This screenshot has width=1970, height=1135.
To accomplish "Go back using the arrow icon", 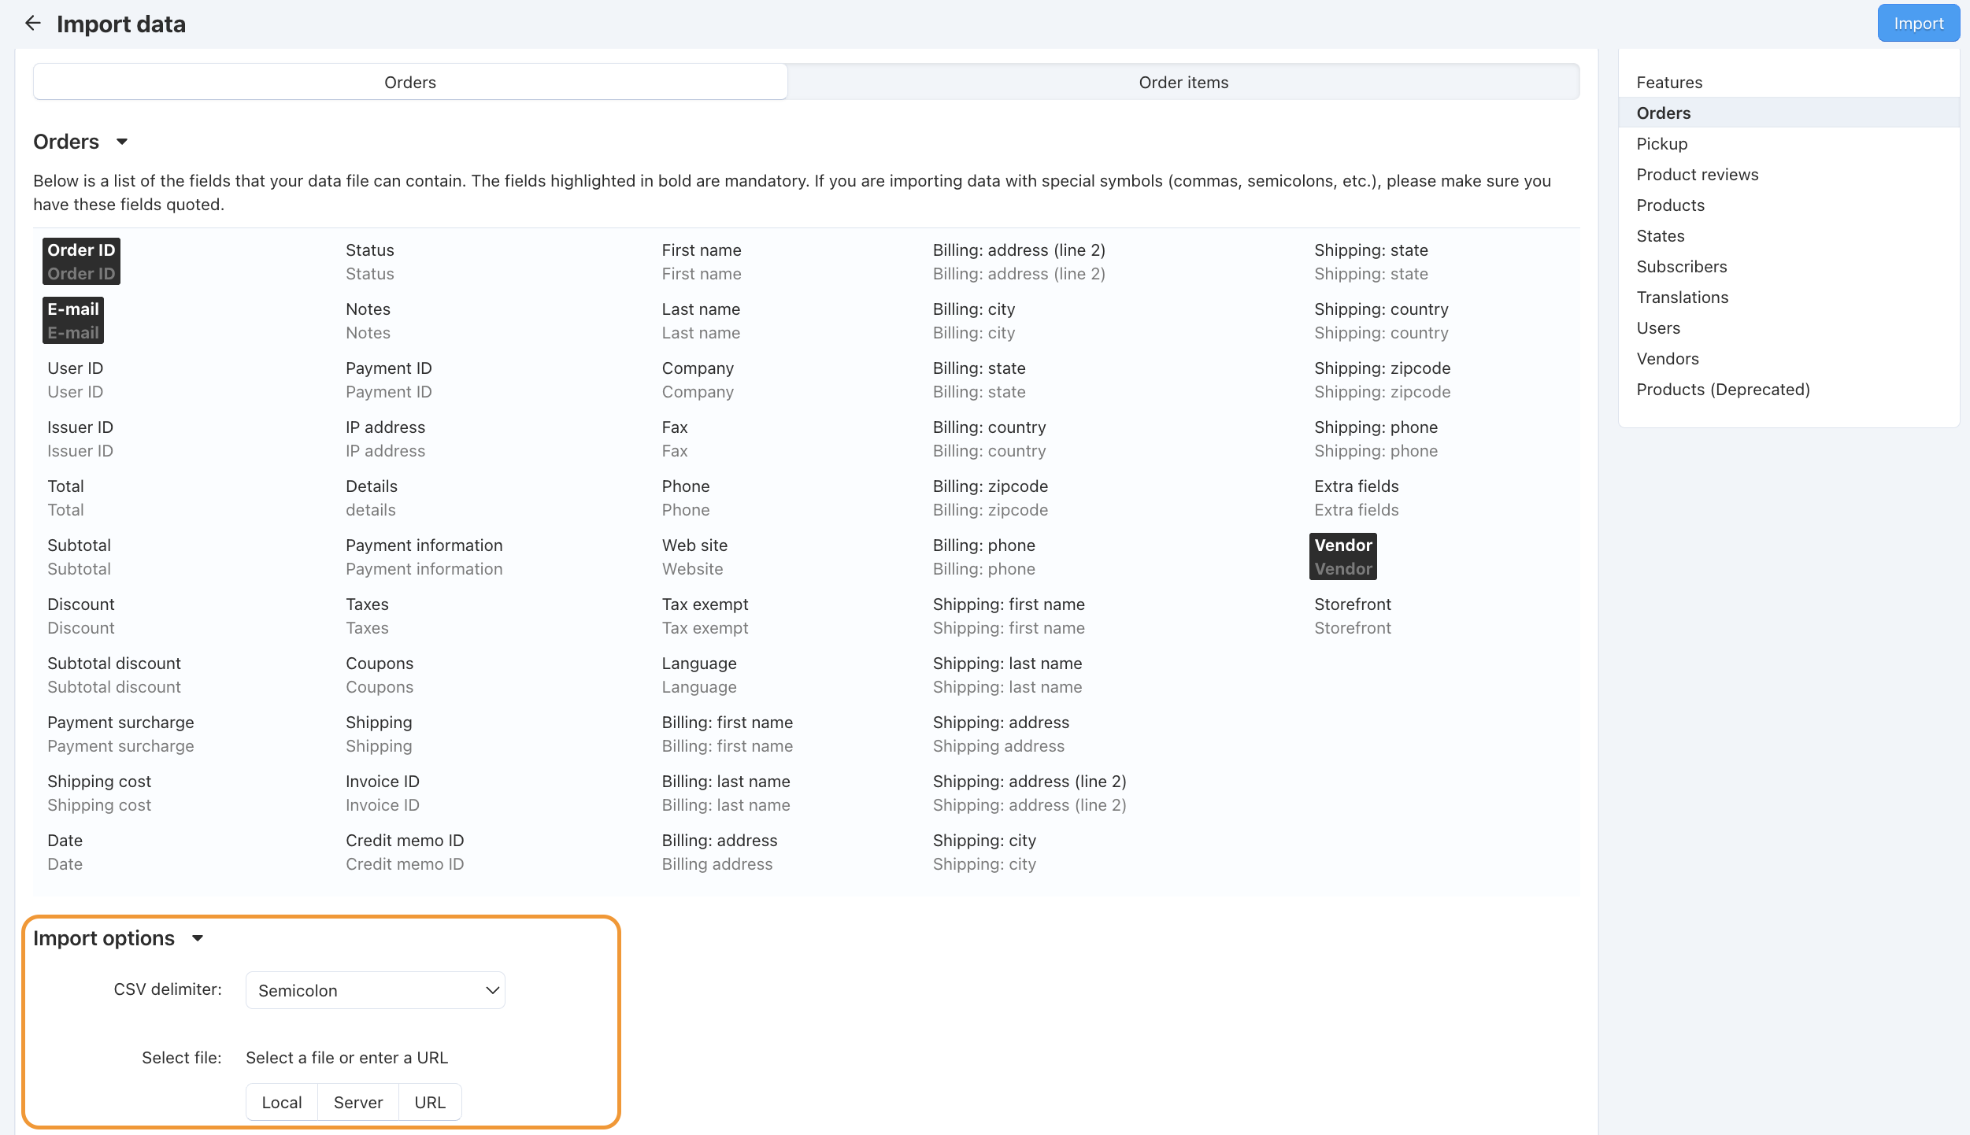I will pyautogui.click(x=32, y=24).
